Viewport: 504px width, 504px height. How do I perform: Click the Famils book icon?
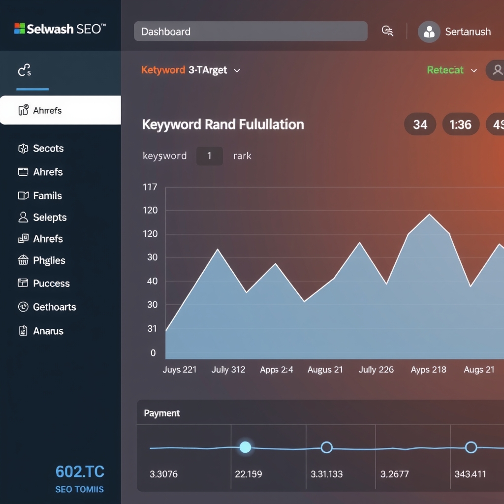pyautogui.click(x=23, y=195)
